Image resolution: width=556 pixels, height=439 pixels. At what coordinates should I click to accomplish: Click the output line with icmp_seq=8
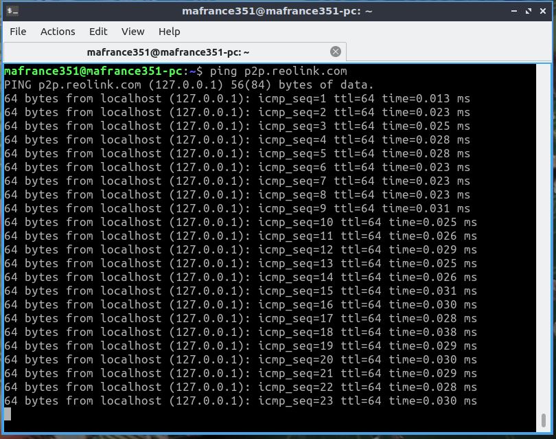(x=237, y=195)
